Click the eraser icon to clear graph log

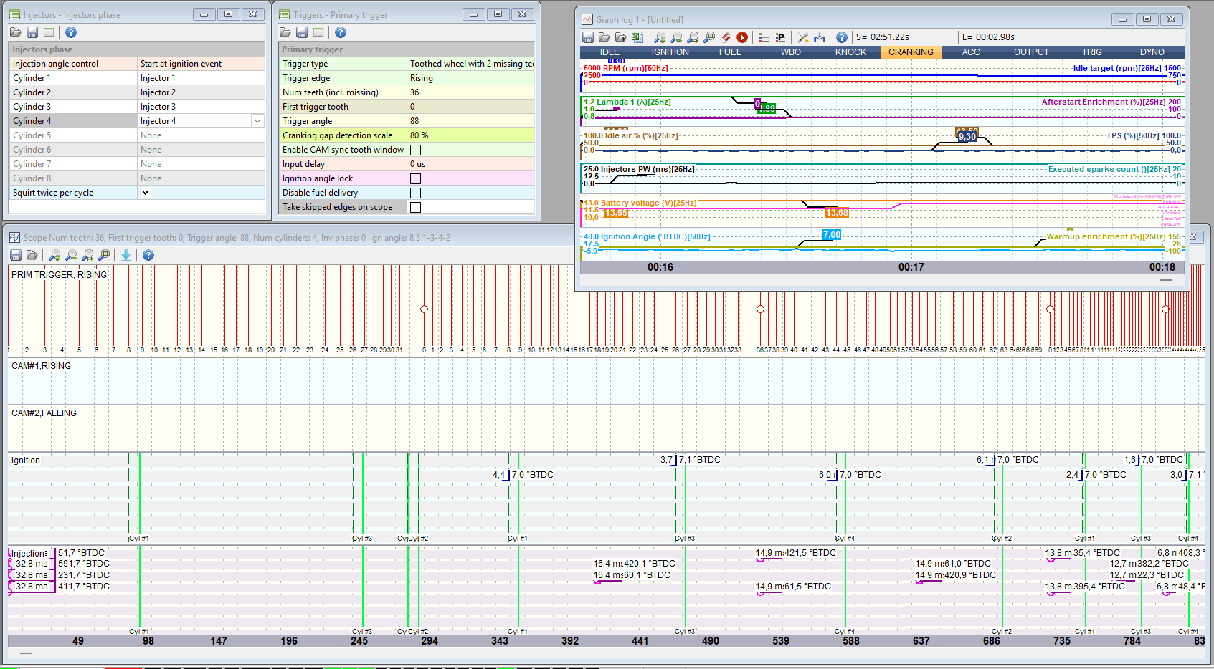click(726, 37)
